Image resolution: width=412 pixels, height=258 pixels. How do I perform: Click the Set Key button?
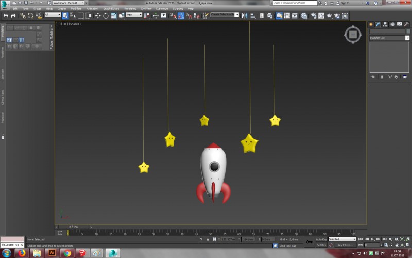pos(321,245)
